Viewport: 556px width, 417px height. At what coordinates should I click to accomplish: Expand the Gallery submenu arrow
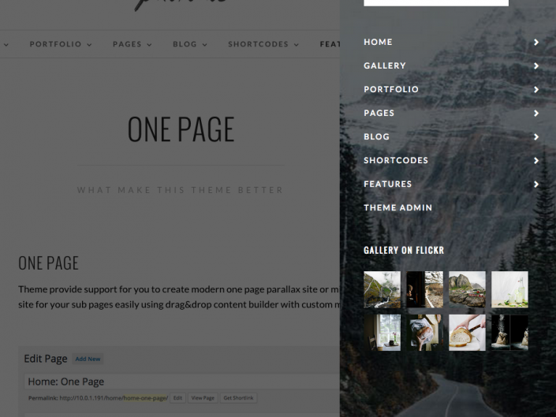[536, 66]
